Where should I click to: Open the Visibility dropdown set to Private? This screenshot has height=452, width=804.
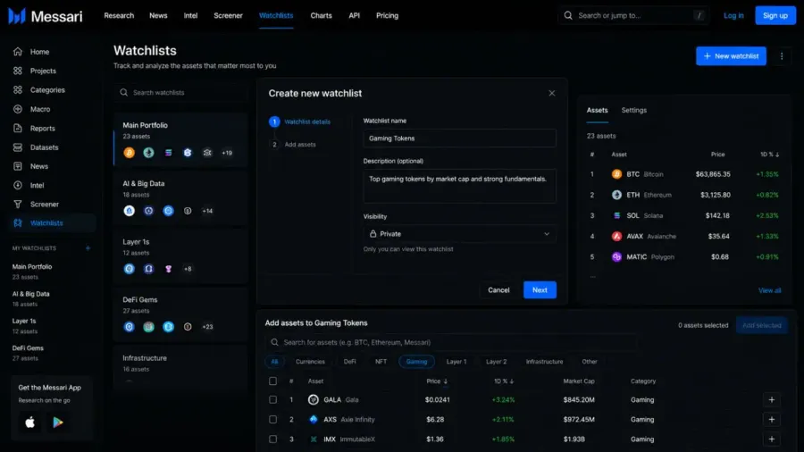pos(459,234)
